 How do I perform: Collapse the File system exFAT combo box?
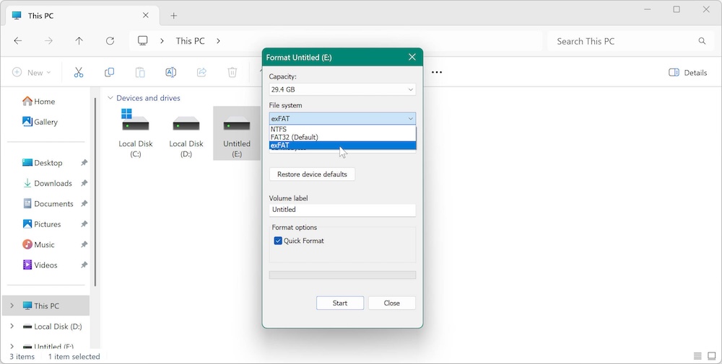(342, 119)
